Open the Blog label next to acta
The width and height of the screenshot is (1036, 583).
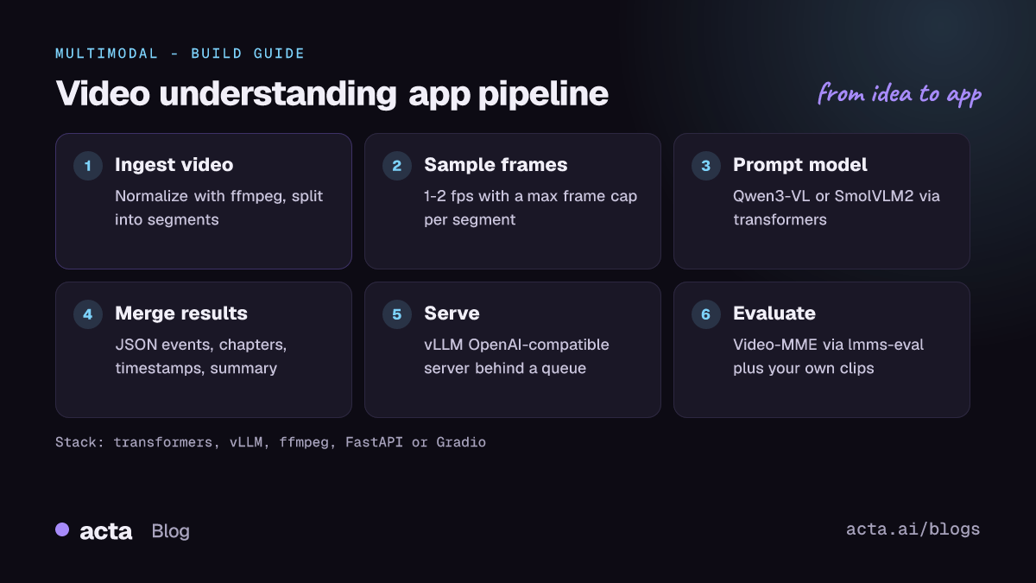pos(170,531)
